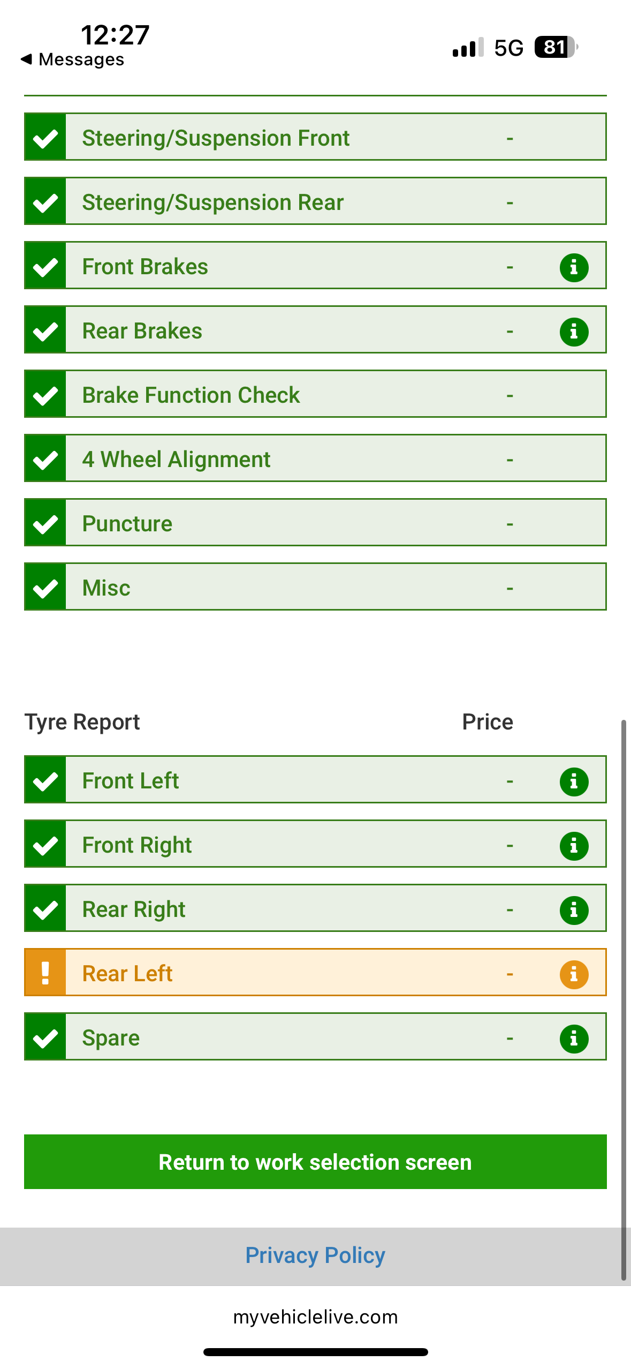The image size is (631, 1369).
Task: Show Rear Right tyre info details
Action: pyautogui.click(x=574, y=909)
